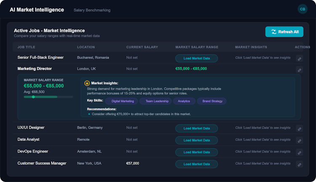316x182 pixels.
Task: Go to AI Market Intelligence home
Action: [x=37, y=10]
